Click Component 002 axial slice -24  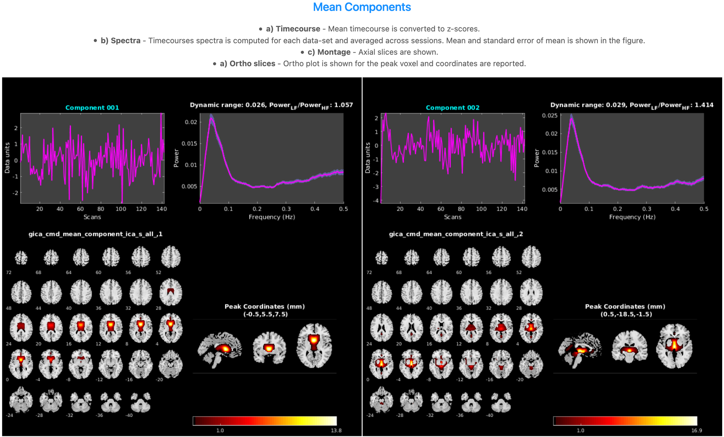tap(382, 400)
